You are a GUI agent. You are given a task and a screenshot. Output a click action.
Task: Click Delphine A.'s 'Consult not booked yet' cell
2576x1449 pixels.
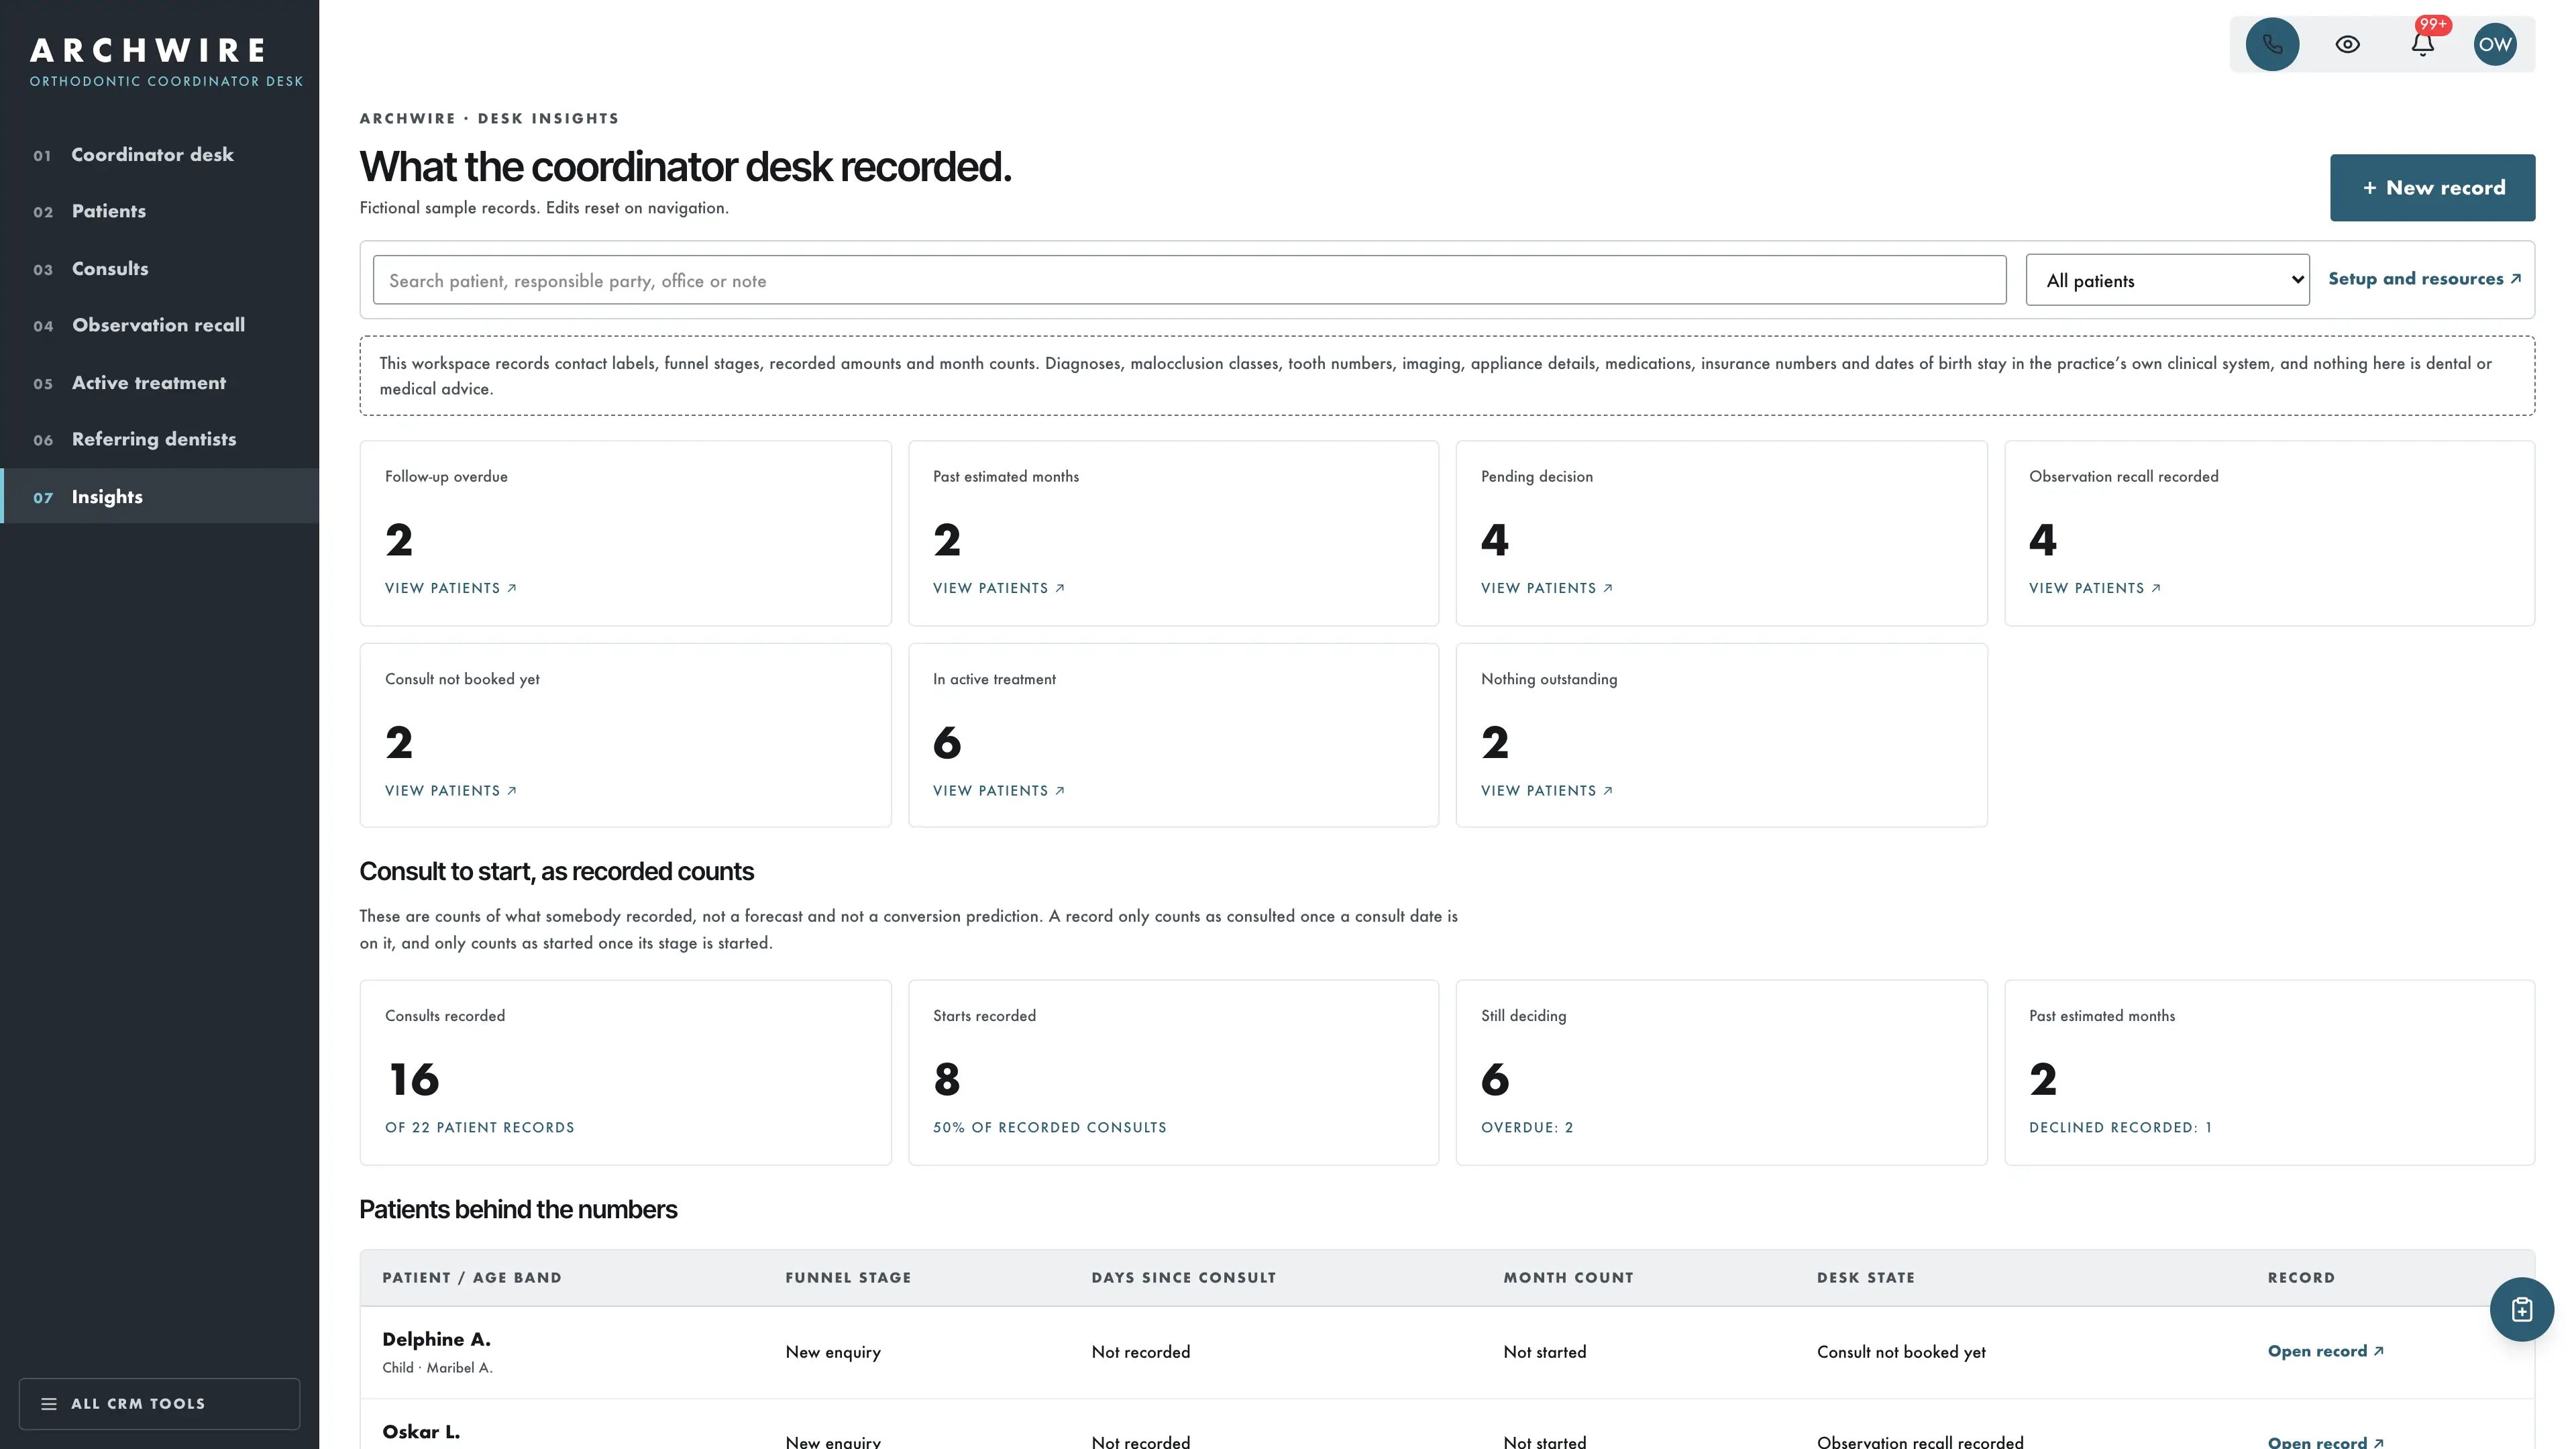(1901, 1351)
